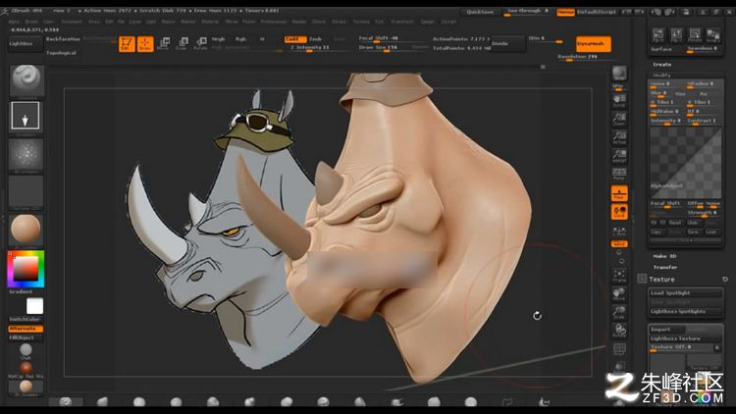The height and width of the screenshot is (414, 736).
Task: Adjust the See-through slider
Action: click(x=528, y=11)
